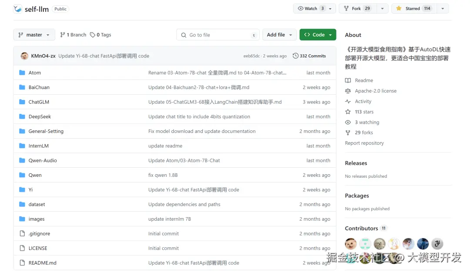Open the Packages section heading
The width and height of the screenshot is (470, 272).
[357, 196]
